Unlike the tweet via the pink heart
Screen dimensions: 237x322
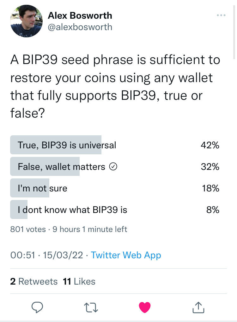pos(145,307)
